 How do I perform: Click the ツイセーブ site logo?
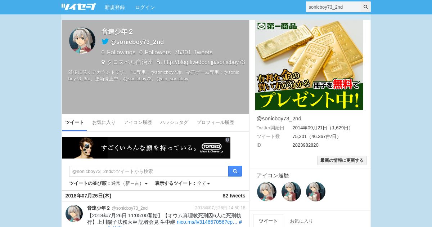(x=78, y=7)
